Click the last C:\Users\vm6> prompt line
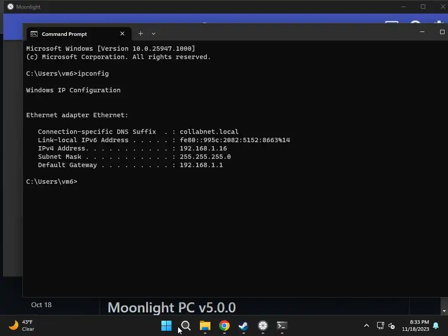Screen dimensions: 448x336 pos(52,182)
